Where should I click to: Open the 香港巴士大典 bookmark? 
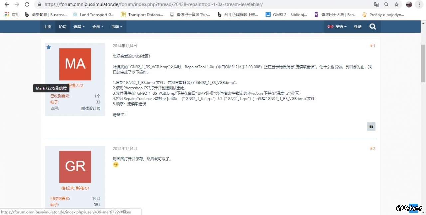click(x=335, y=15)
